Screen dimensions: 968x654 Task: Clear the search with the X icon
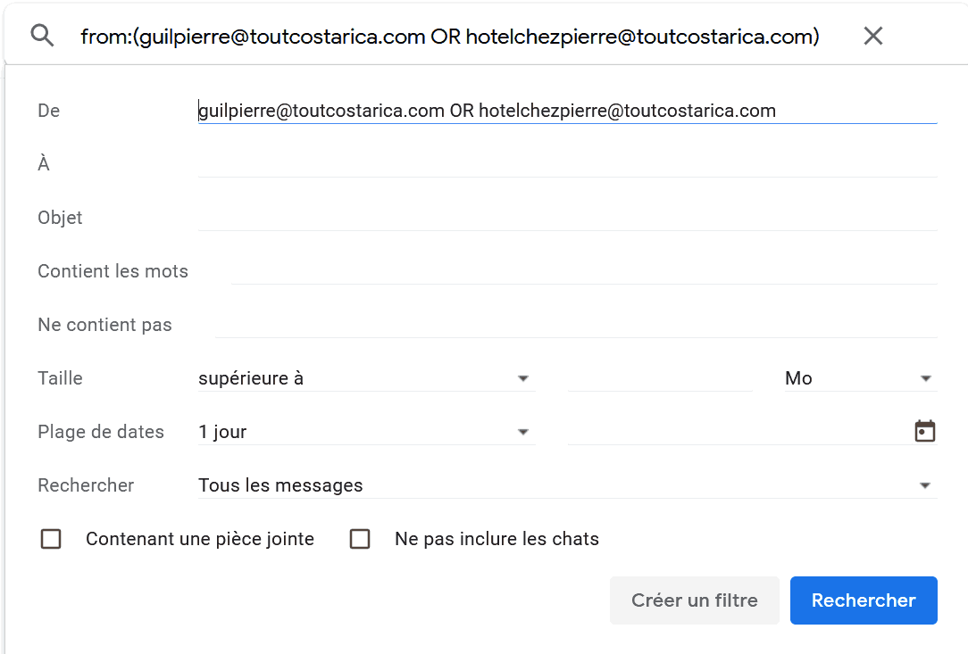(x=873, y=36)
